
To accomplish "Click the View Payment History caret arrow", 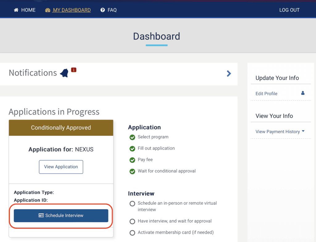I will click(x=303, y=131).
